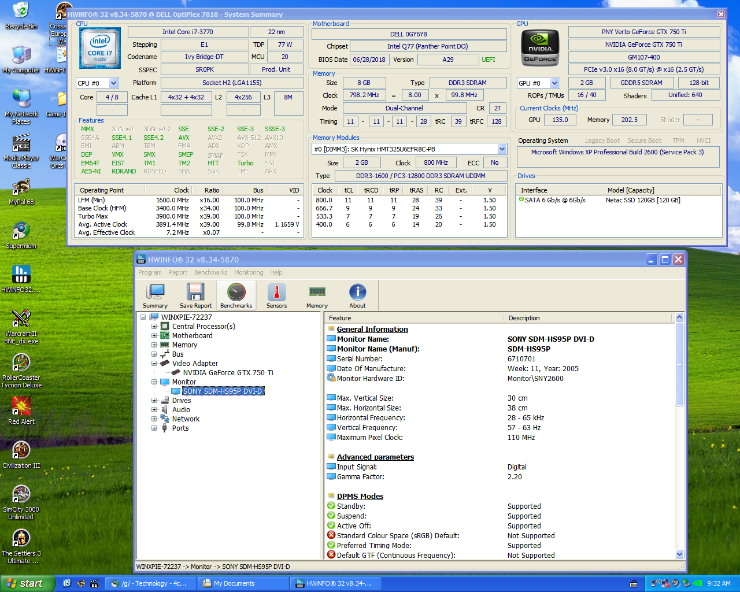Open the memory module DIMM dropdown
The width and height of the screenshot is (740, 592).
pos(502,149)
